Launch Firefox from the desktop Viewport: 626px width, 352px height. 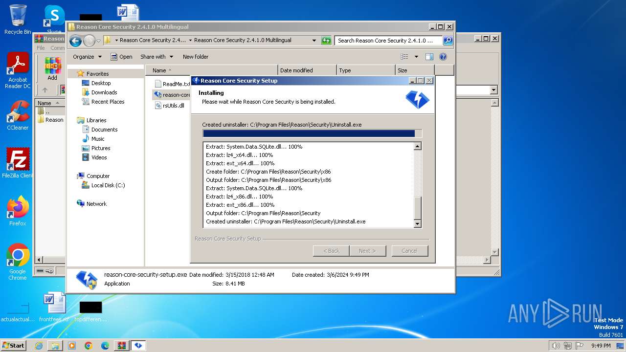[18, 211]
